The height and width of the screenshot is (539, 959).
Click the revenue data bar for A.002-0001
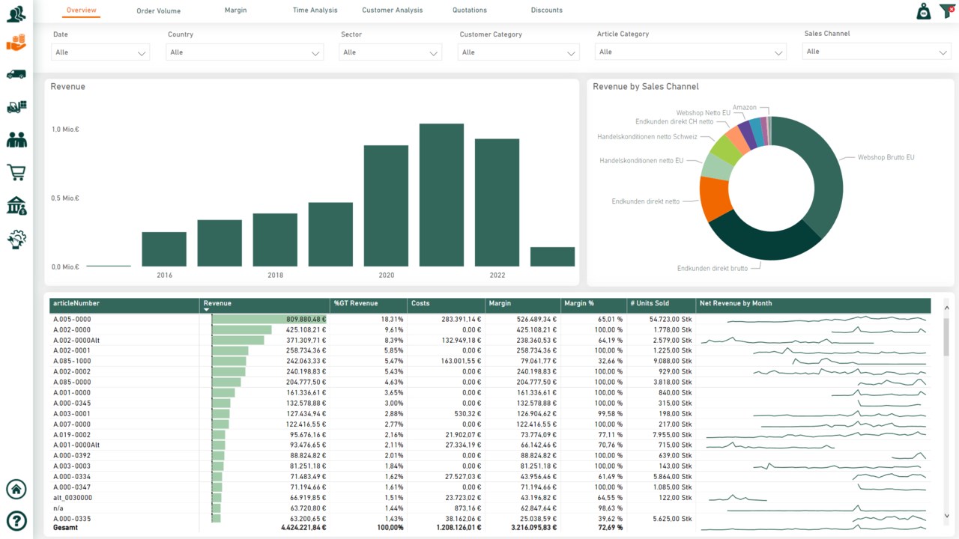[x=230, y=350]
